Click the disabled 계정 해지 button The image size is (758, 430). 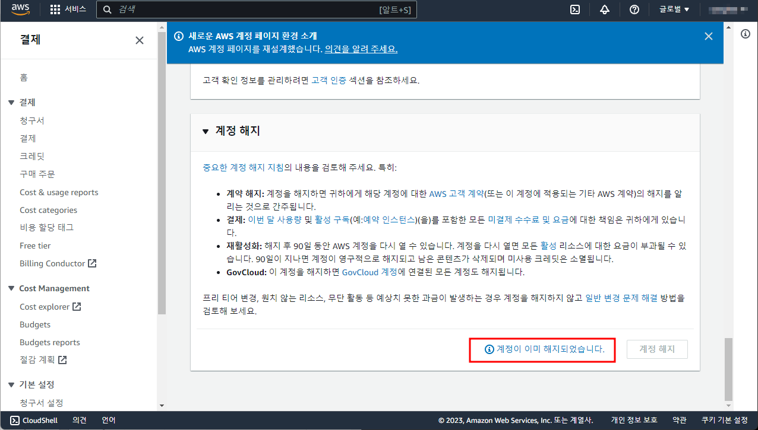[x=657, y=349]
